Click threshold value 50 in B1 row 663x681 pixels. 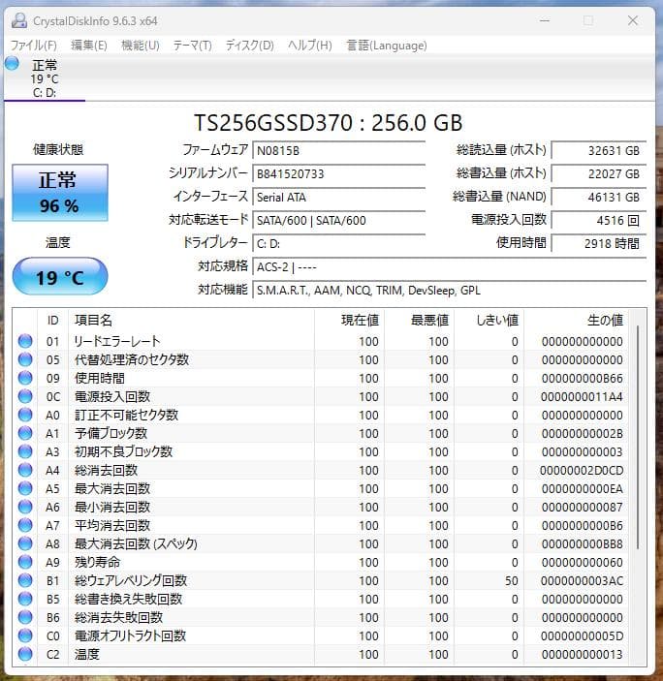coord(512,580)
